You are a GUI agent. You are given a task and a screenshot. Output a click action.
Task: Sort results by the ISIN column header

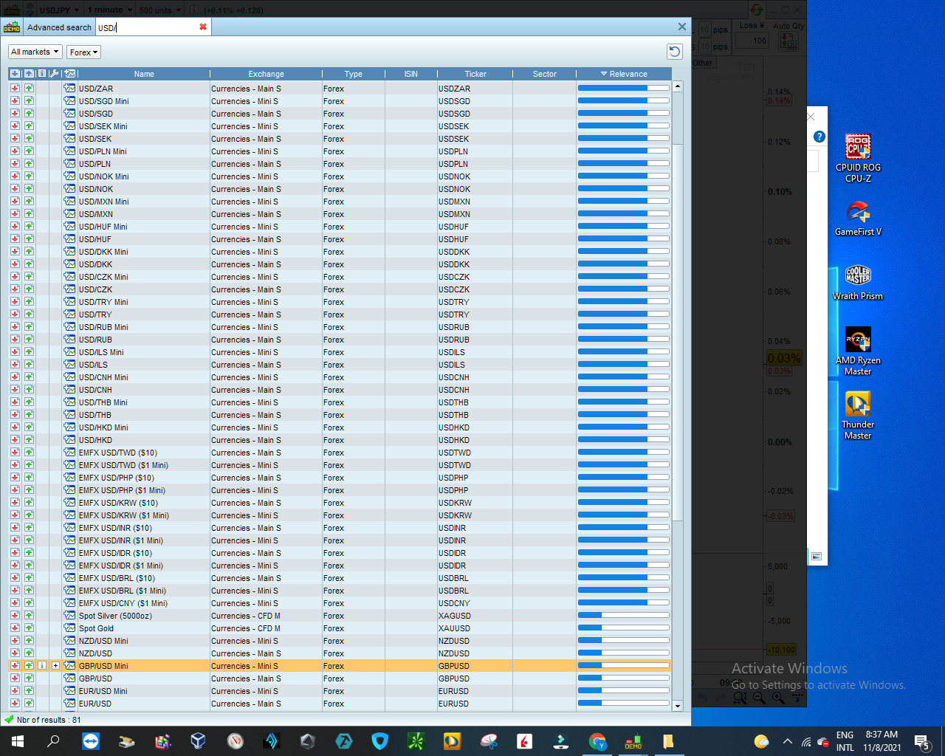pos(411,74)
